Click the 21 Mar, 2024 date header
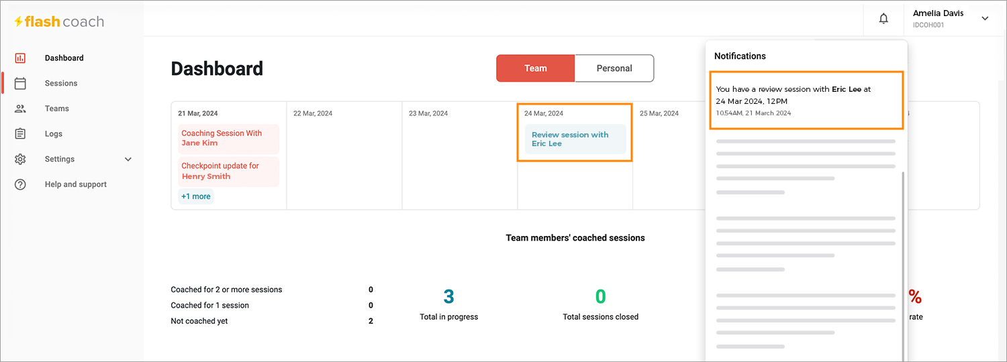Screen dimensions: 1007x362 pyautogui.click(x=198, y=113)
